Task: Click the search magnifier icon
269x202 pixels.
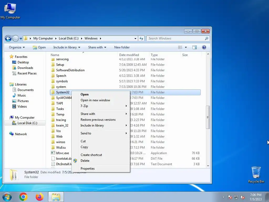Action: [206, 38]
